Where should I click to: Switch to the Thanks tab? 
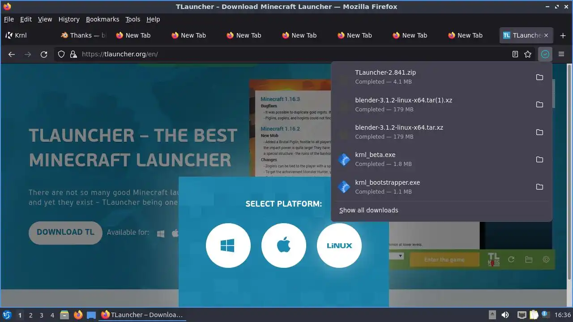click(84, 35)
